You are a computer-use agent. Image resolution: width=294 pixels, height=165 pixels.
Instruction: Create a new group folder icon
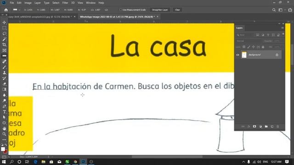click(x=266, y=126)
